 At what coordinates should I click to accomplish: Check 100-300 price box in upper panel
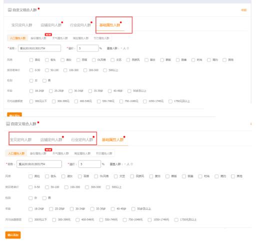click(x=65, y=70)
